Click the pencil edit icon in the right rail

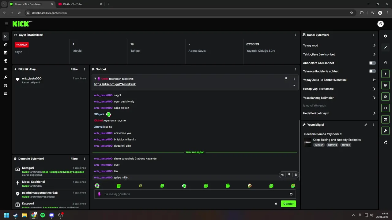click(x=385, y=47)
